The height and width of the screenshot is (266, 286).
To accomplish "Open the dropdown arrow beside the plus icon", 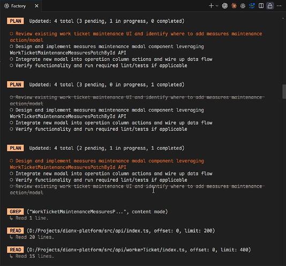I will coord(217,6).
